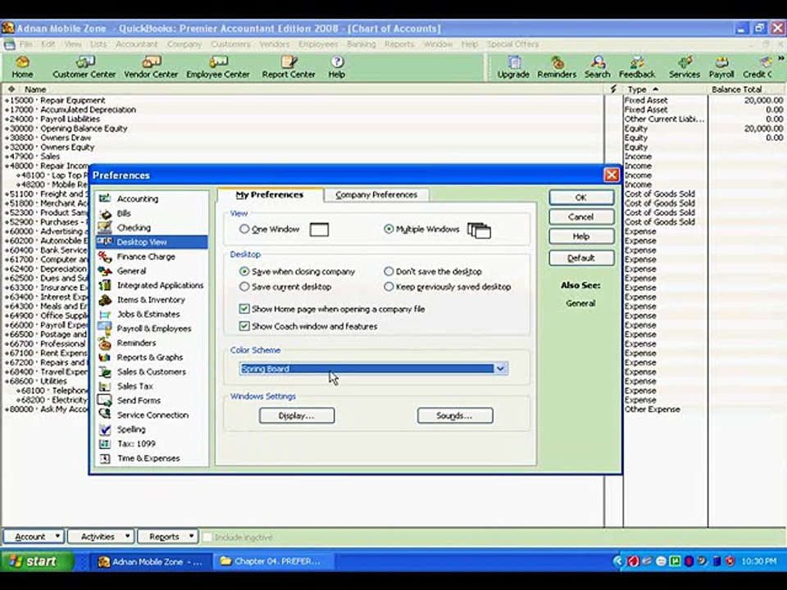This screenshot has width=787, height=590.
Task: Click Cancel in Preferences dialog
Action: 581,216
